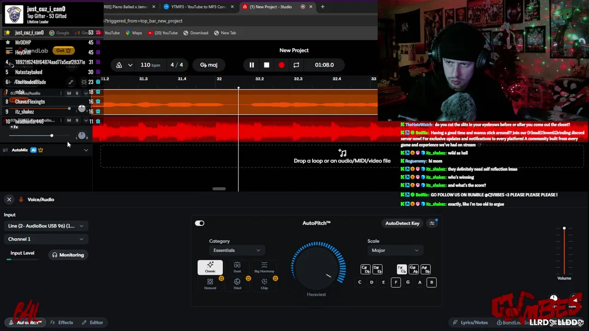This screenshot has width=589, height=331.
Task: Open the (20) YouTube bookmark
Action: click(162, 33)
